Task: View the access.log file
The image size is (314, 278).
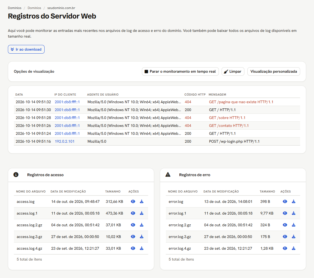Action: [133, 201]
